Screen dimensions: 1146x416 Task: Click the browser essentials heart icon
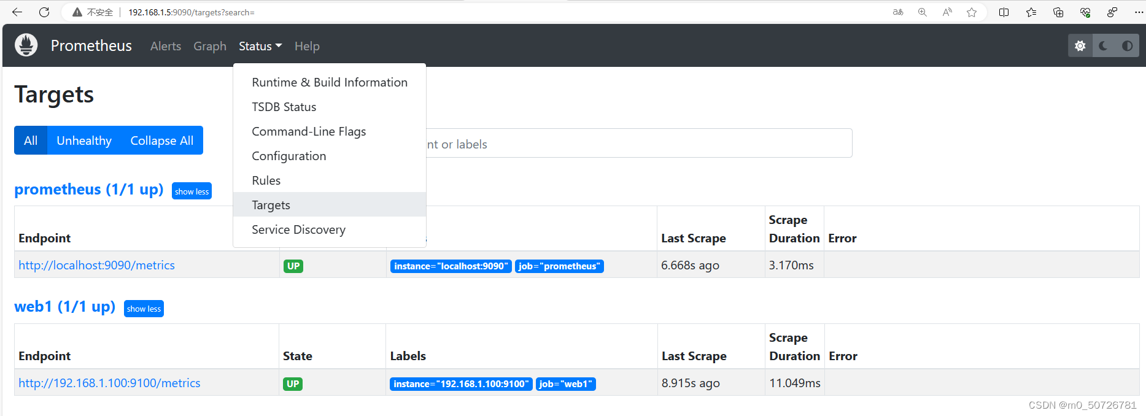(1085, 12)
